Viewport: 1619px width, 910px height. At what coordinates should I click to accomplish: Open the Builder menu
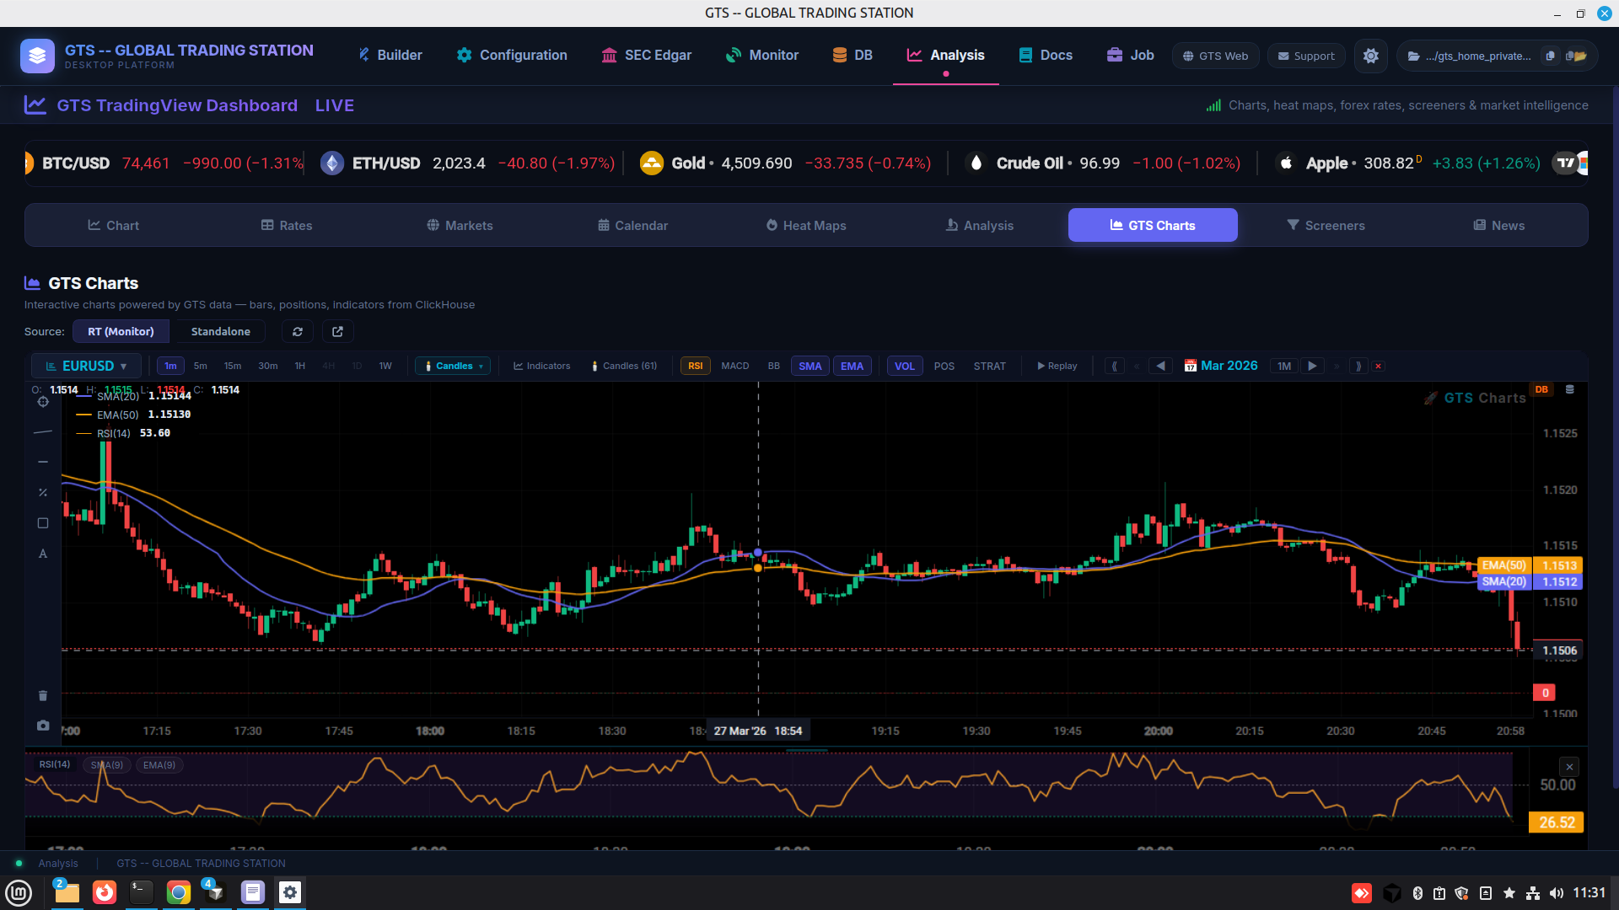(390, 56)
